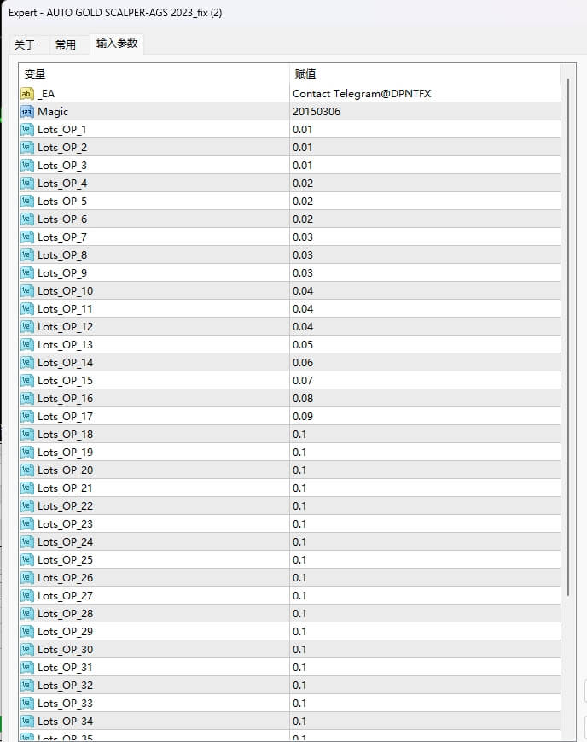Select the Magic value 20150306
Image resolution: width=587 pixels, height=742 pixels.
[x=317, y=112]
